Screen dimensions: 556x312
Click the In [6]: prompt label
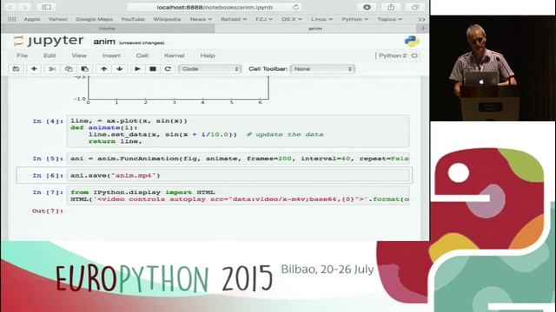point(48,175)
